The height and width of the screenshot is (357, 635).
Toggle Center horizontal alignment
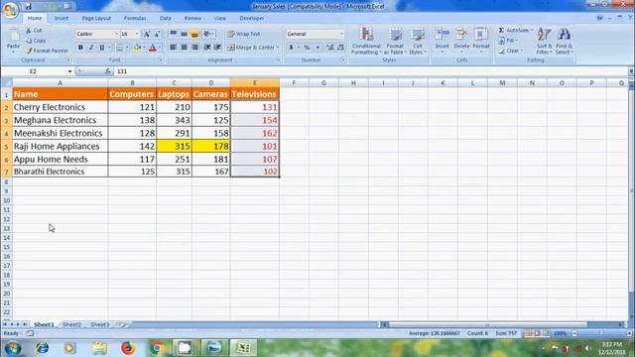point(184,48)
